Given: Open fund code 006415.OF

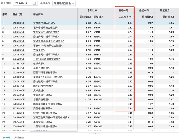Looking at the screenshot, I should click(19, 28).
